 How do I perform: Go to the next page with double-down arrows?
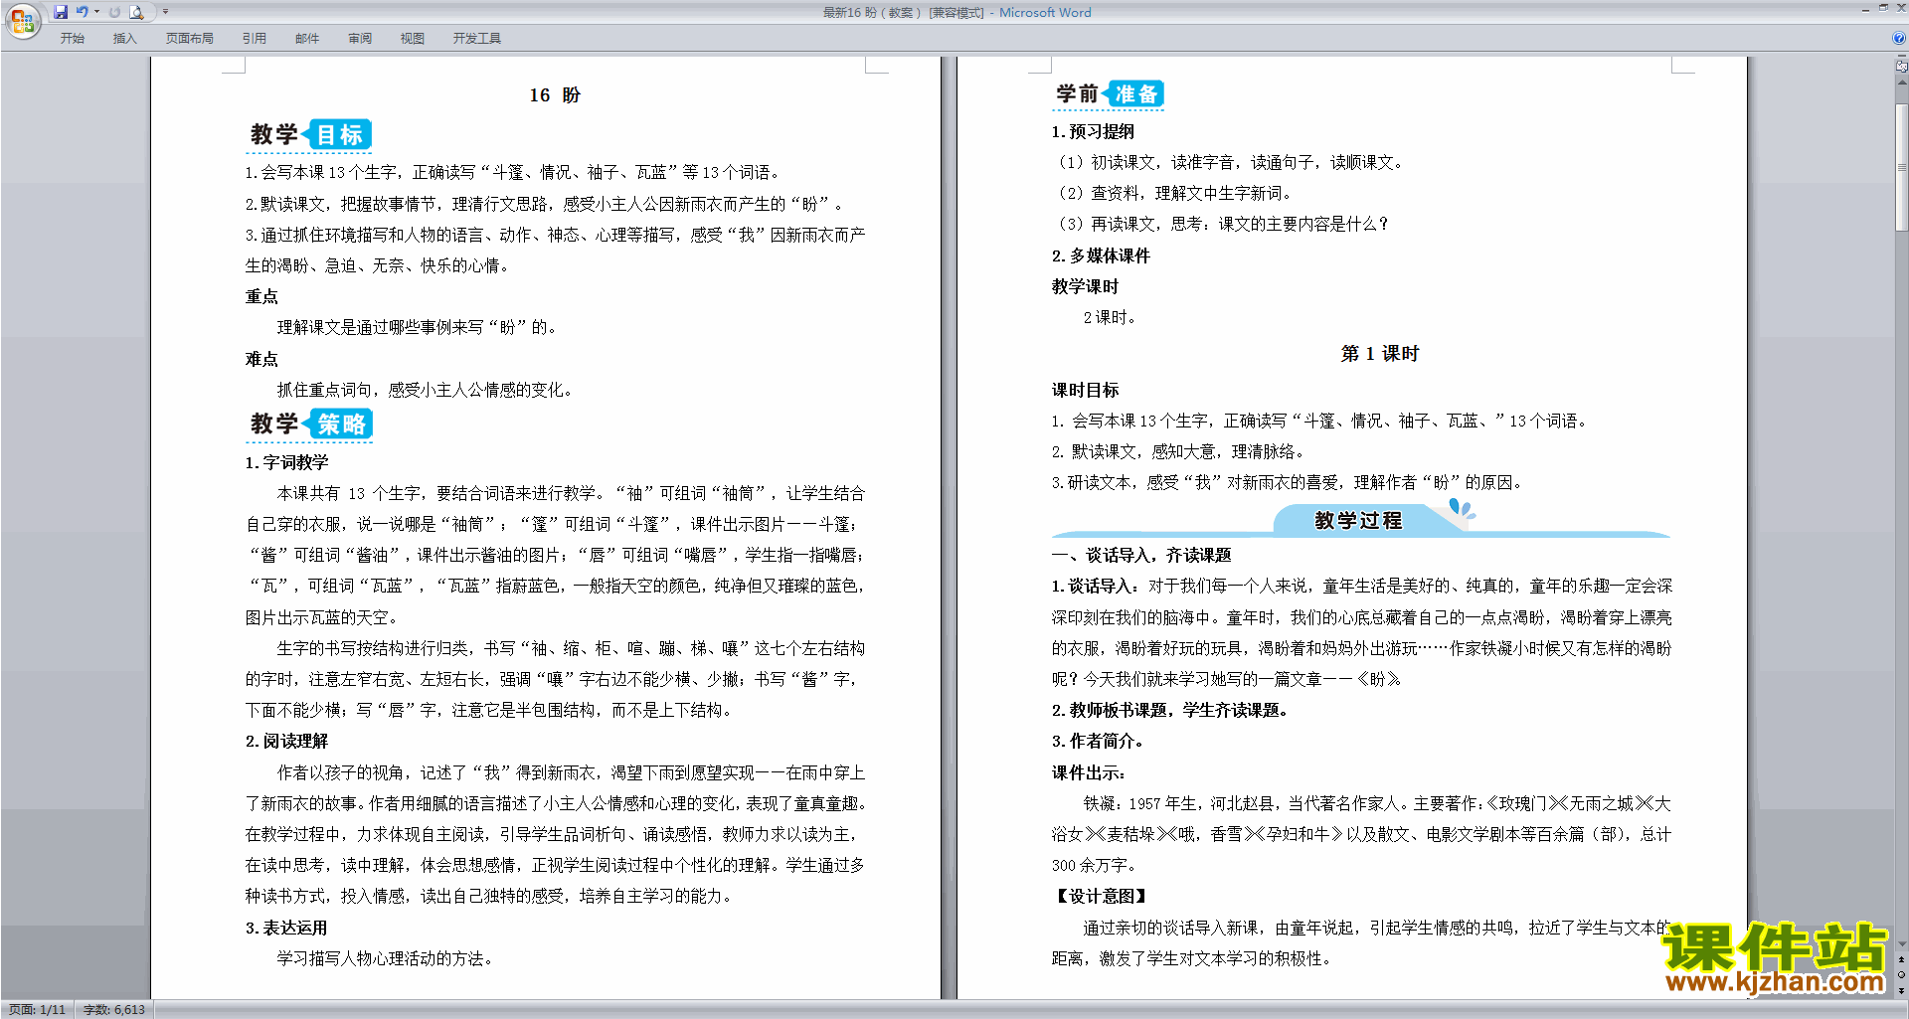click(1901, 990)
